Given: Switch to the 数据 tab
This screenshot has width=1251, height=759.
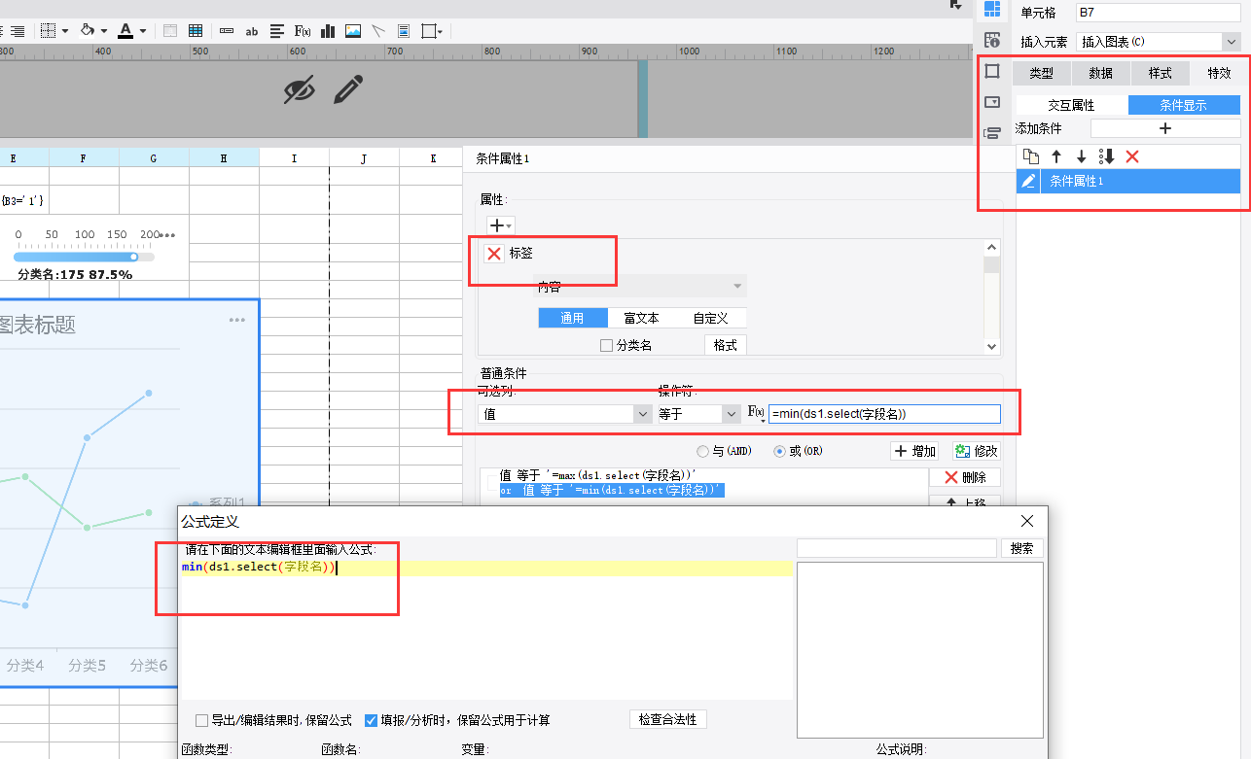Looking at the screenshot, I should tap(1100, 73).
